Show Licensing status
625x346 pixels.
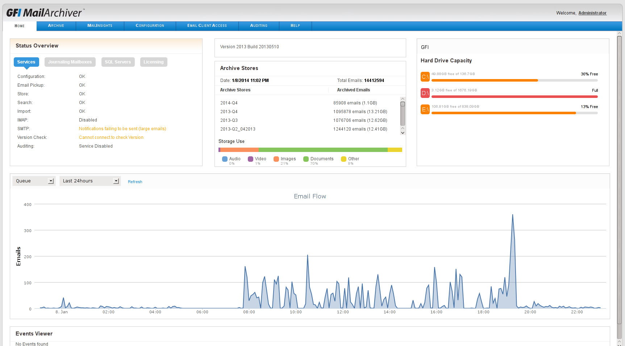click(154, 62)
